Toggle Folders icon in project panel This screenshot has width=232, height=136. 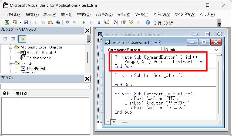tap(22, 39)
